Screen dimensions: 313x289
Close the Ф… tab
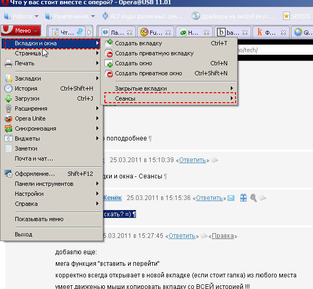point(283,32)
